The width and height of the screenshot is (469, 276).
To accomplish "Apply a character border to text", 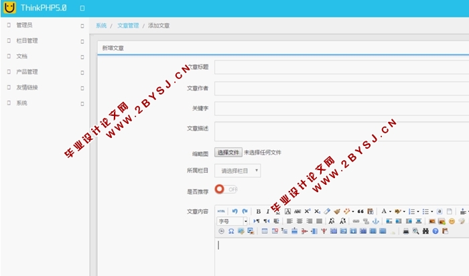I will [x=287, y=212].
